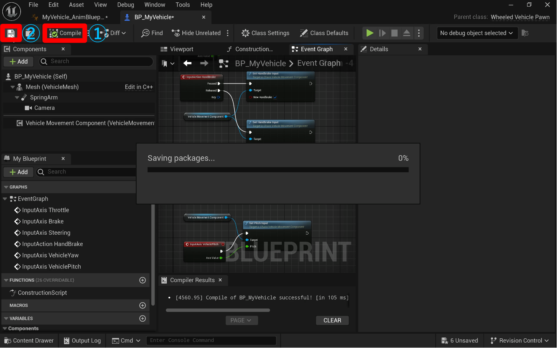Open graph bookmarks dropdown
Viewport: 557px width, 348px height.
coord(168,63)
